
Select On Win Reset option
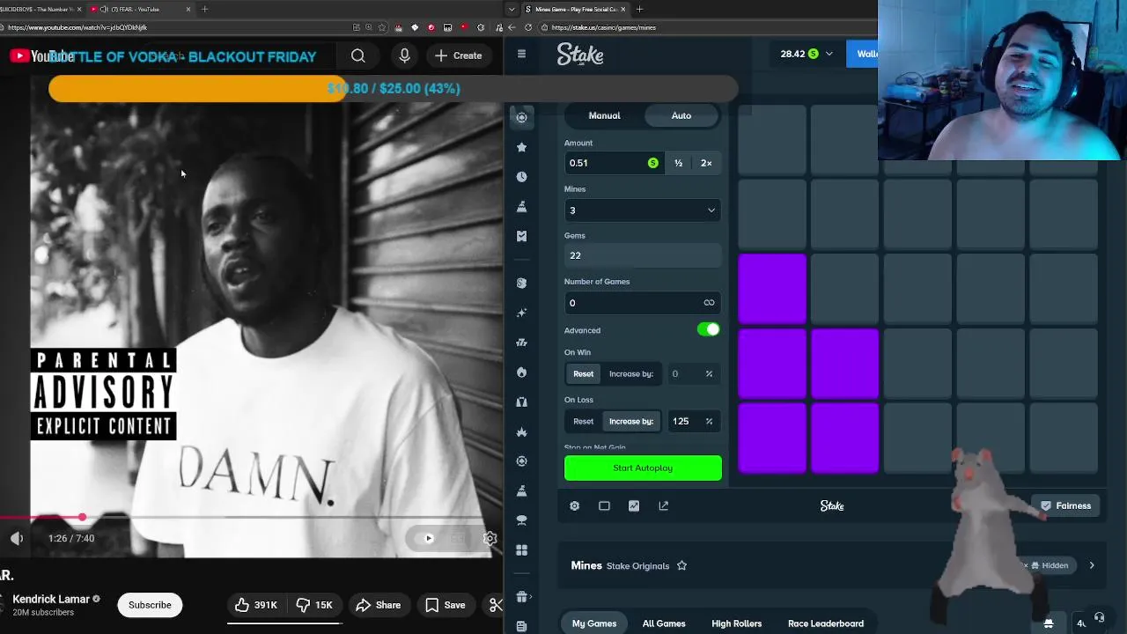tap(584, 373)
